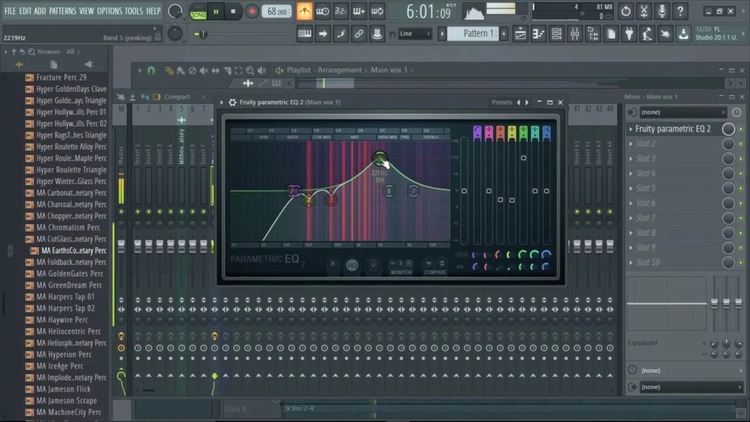Enable the snap magnet in playlist toolbar
Viewport: 750px width, 422px height.
click(x=151, y=70)
